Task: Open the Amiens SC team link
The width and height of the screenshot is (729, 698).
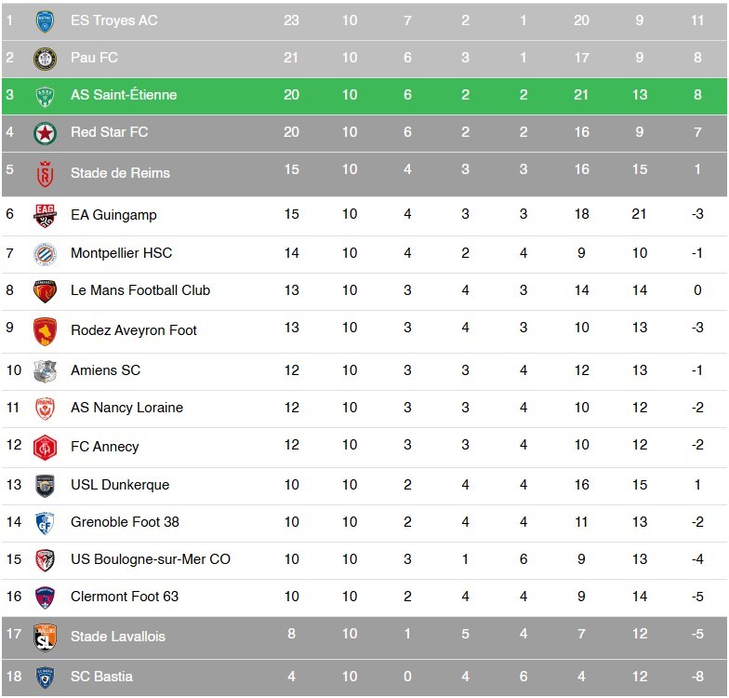Action: click(105, 370)
